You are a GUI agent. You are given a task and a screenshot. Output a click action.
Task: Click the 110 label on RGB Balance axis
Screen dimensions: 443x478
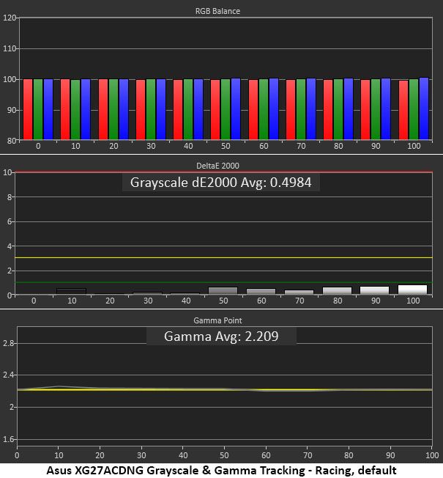click(9, 49)
